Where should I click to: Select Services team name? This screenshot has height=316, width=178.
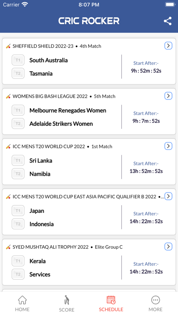[40, 275]
